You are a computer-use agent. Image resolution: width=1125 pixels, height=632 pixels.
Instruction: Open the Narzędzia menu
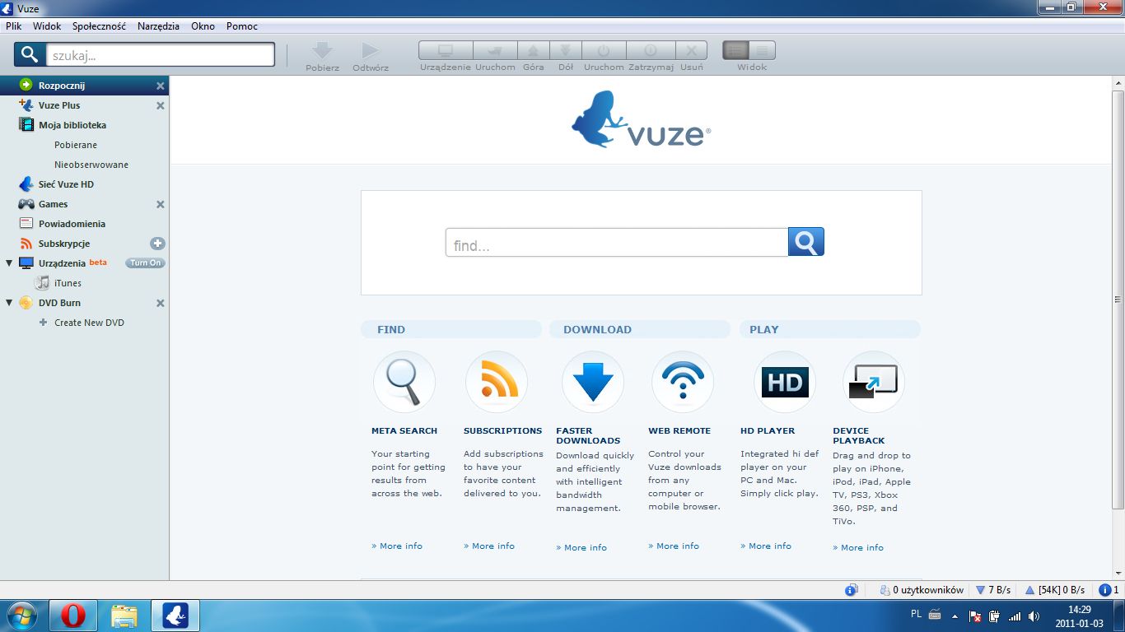pyautogui.click(x=158, y=26)
